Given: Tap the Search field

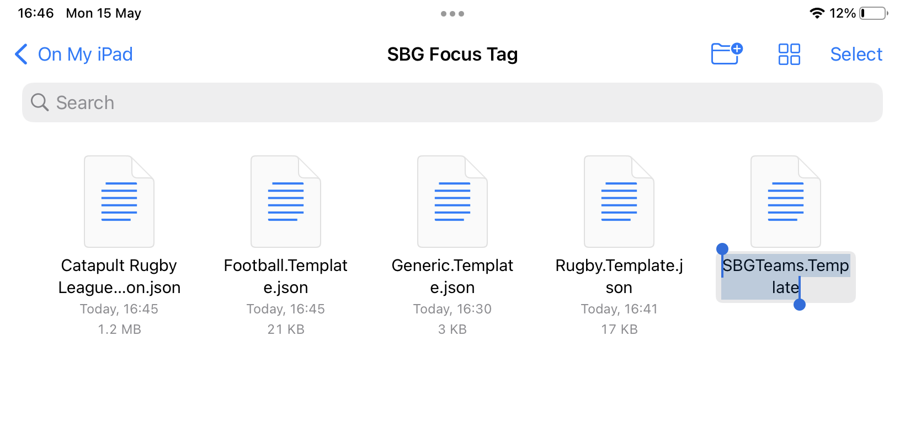Looking at the screenshot, I should click(453, 102).
